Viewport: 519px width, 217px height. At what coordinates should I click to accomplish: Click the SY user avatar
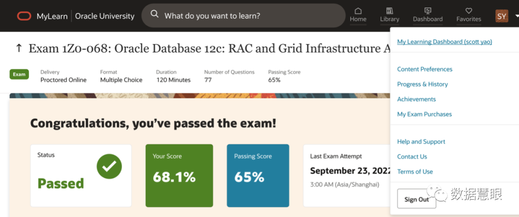pyautogui.click(x=502, y=16)
